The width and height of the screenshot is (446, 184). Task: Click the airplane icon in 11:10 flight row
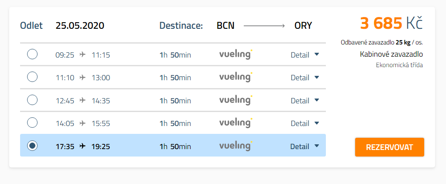coord(83,77)
